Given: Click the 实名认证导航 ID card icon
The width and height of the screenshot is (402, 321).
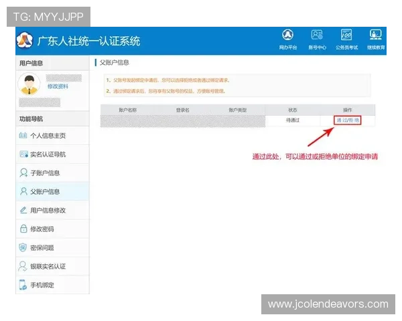Looking at the screenshot, I should 23,154.
